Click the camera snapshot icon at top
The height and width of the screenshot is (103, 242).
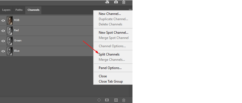[x=116, y=2]
